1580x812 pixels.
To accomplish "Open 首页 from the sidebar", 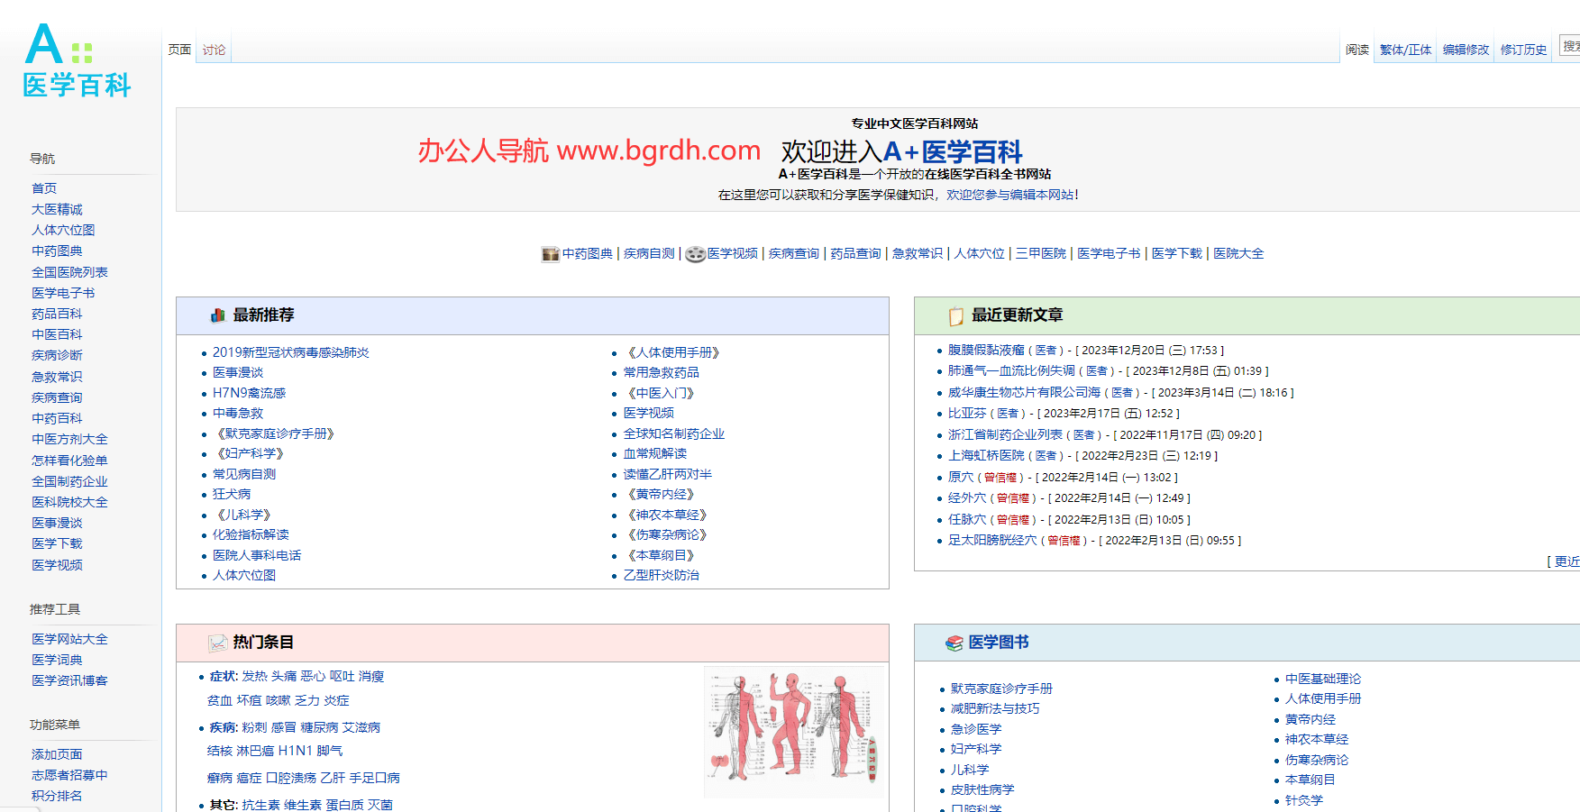I will pyautogui.click(x=43, y=187).
